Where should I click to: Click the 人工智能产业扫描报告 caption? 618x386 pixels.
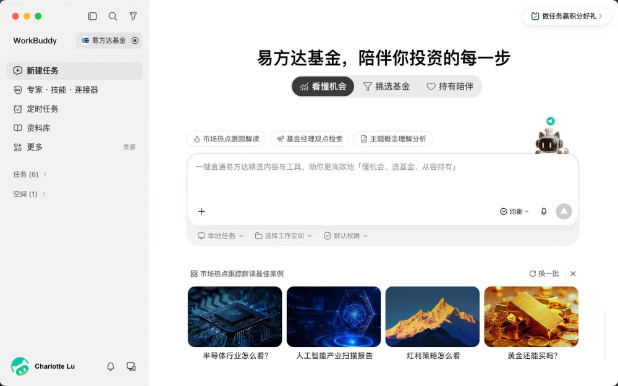point(334,356)
